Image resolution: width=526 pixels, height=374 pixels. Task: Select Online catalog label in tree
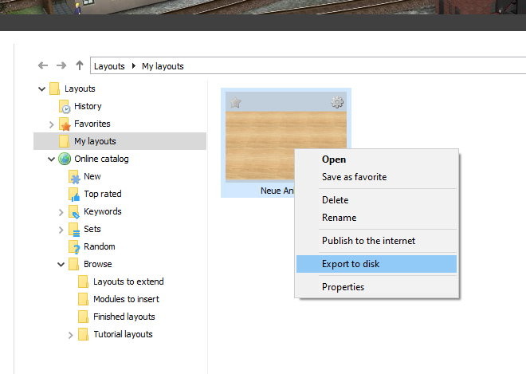[102, 159]
